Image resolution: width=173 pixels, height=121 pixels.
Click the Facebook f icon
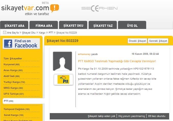click(8, 43)
